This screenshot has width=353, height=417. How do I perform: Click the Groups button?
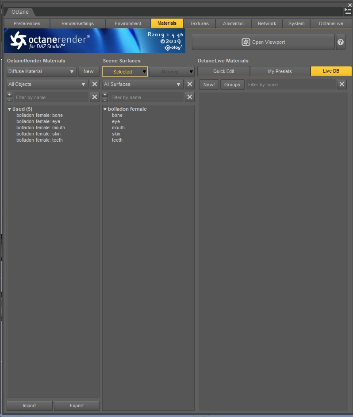coord(232,85)
